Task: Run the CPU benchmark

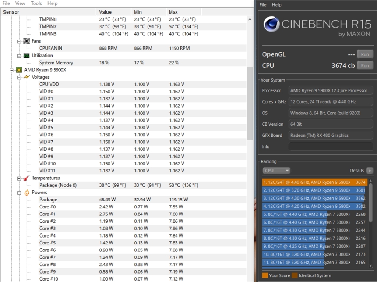Action: 364,65
